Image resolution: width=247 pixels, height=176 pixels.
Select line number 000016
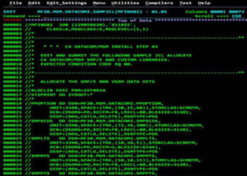tap(12, 91)
